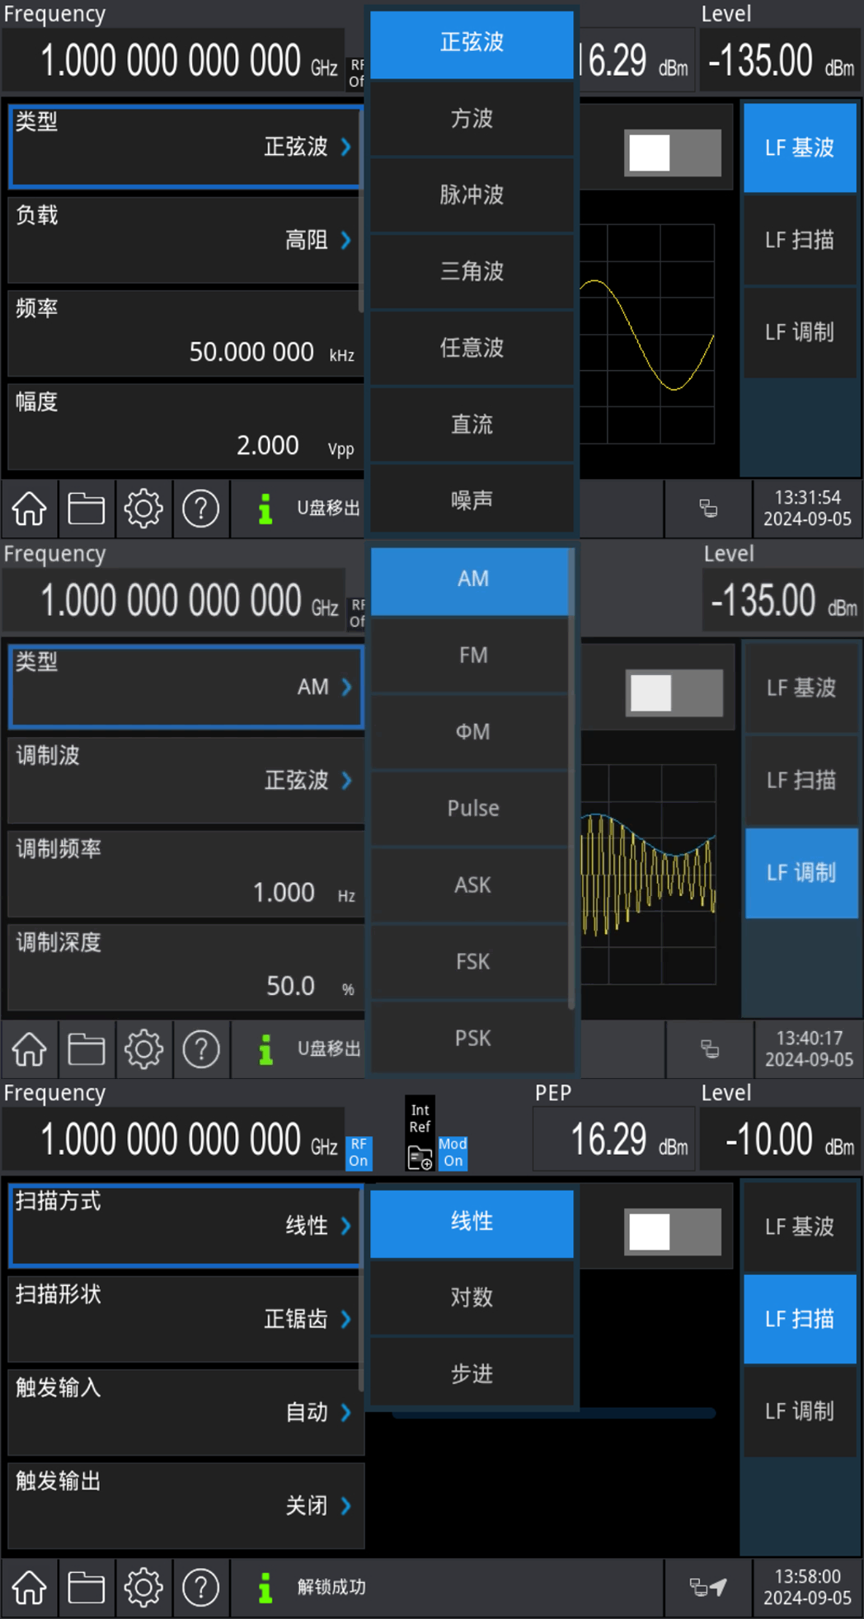This screenshot has height=1619, width=864.
Task: Click the network icon beside 13:40:17
Action: (709, 1049)
